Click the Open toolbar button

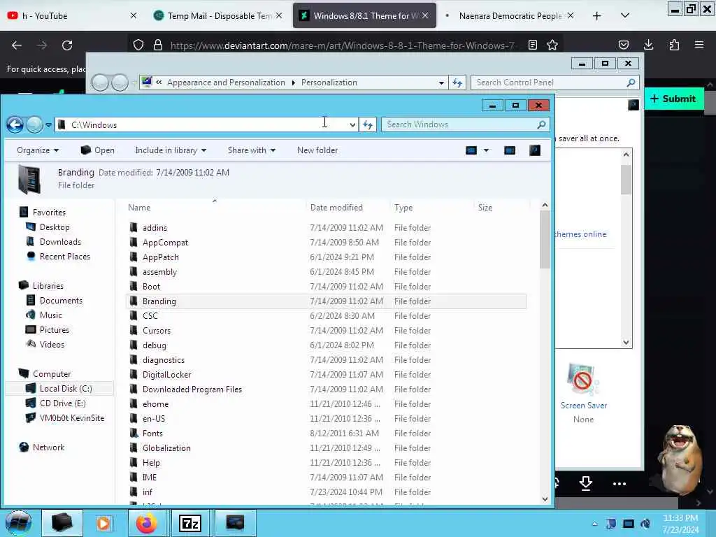coord(98,150)
